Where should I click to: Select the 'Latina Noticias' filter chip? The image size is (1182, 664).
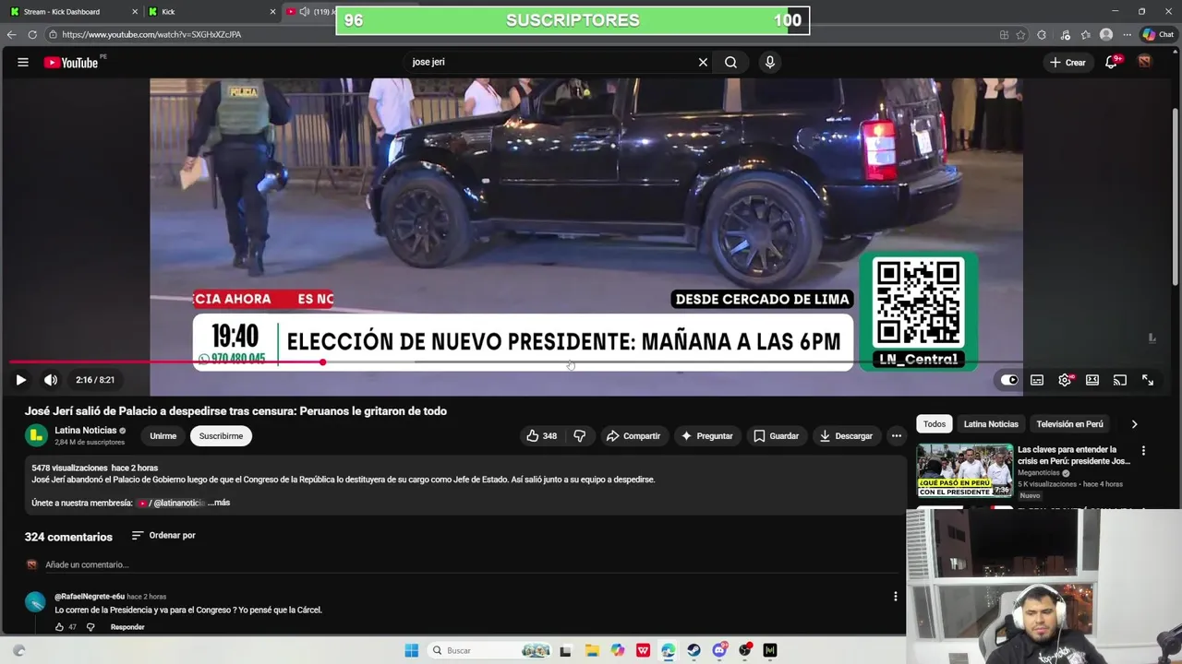coord(991,424)
